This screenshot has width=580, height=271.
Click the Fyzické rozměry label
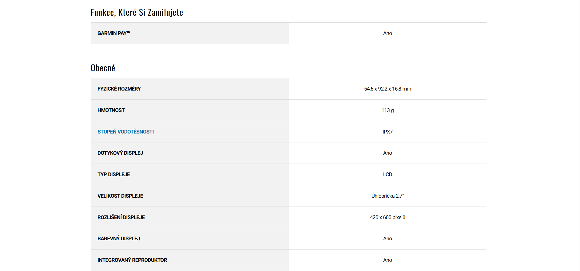(x=119, y=89)
